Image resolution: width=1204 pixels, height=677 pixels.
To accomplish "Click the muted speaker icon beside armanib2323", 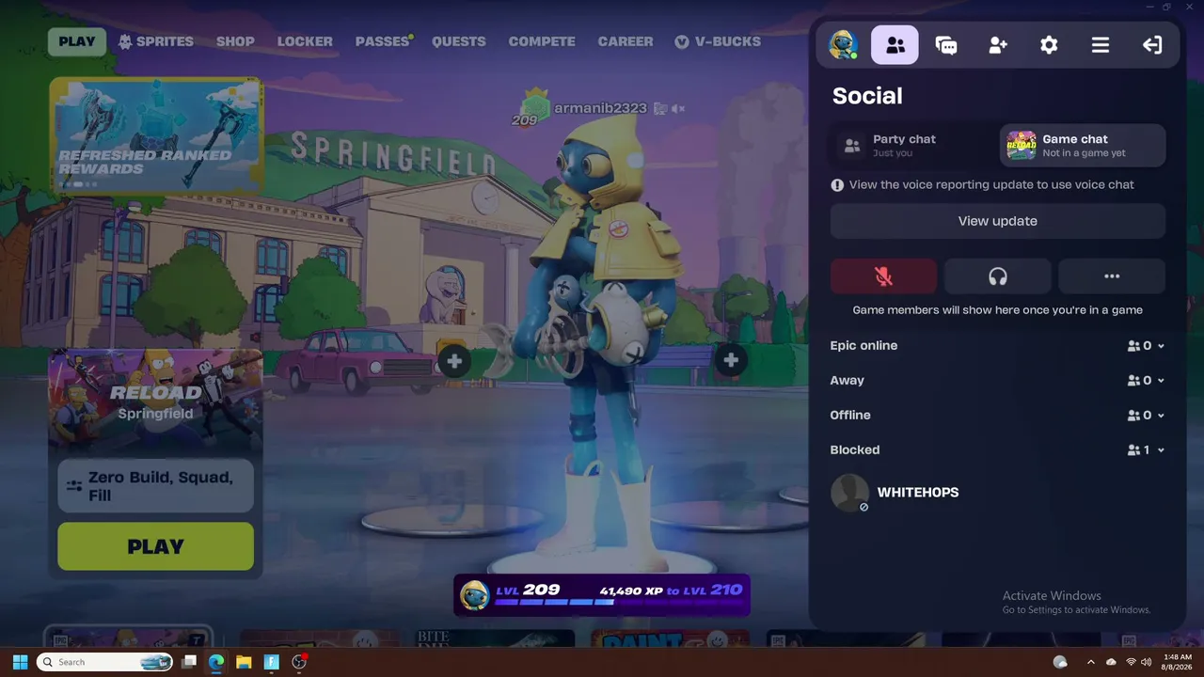I will pyautogui.click(x=678, y=108).
